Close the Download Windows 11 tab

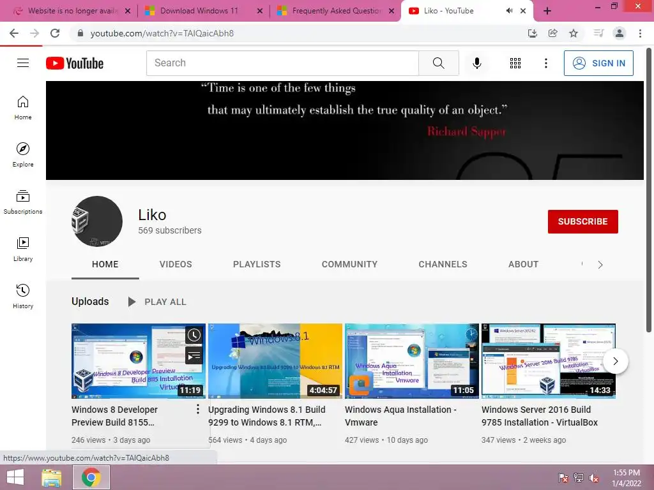coord(259,11)
